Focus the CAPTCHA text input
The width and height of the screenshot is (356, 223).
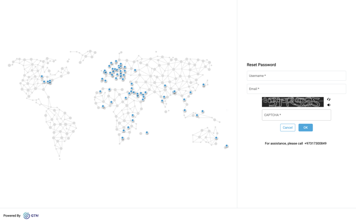[296, 115]
